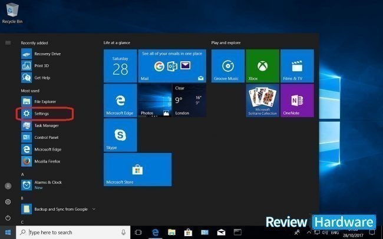Open the Recycle Bin desktop icon
The height and width of the screenshot is (239, 383).
tap(12, 14)
